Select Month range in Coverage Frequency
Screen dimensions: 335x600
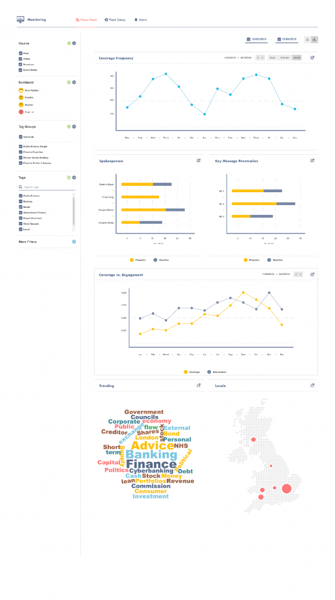297,58
